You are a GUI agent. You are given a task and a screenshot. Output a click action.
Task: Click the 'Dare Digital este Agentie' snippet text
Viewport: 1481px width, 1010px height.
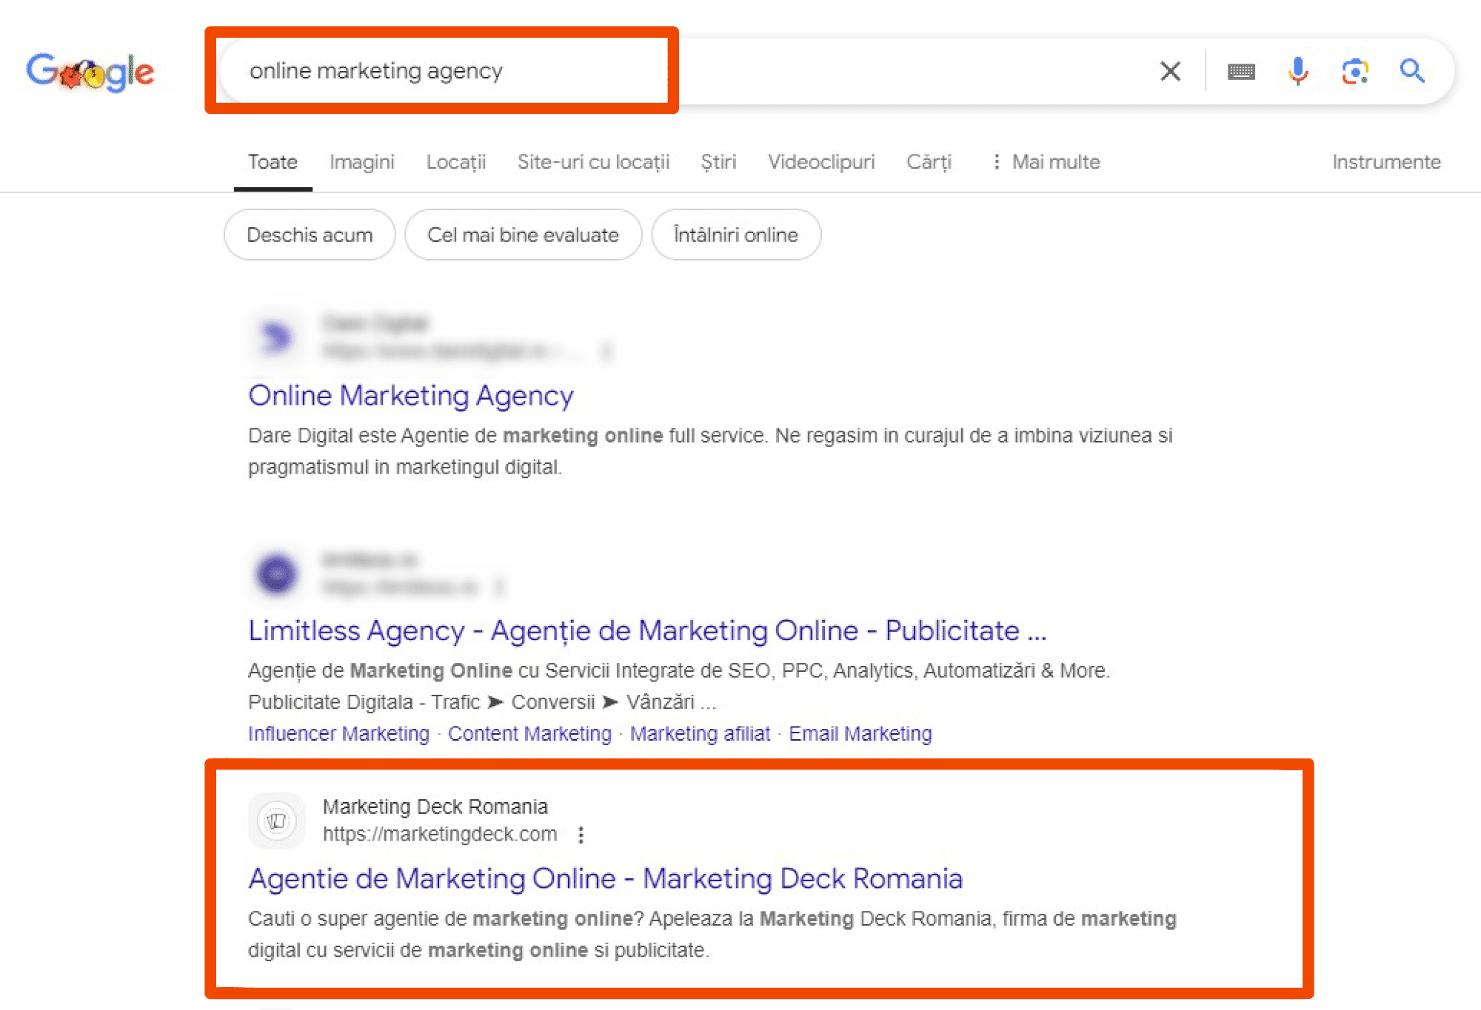pos(710,451)
